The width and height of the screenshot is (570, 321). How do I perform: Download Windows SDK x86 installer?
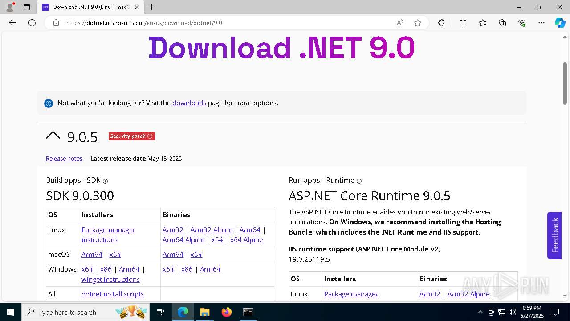[x=106, y=269]
